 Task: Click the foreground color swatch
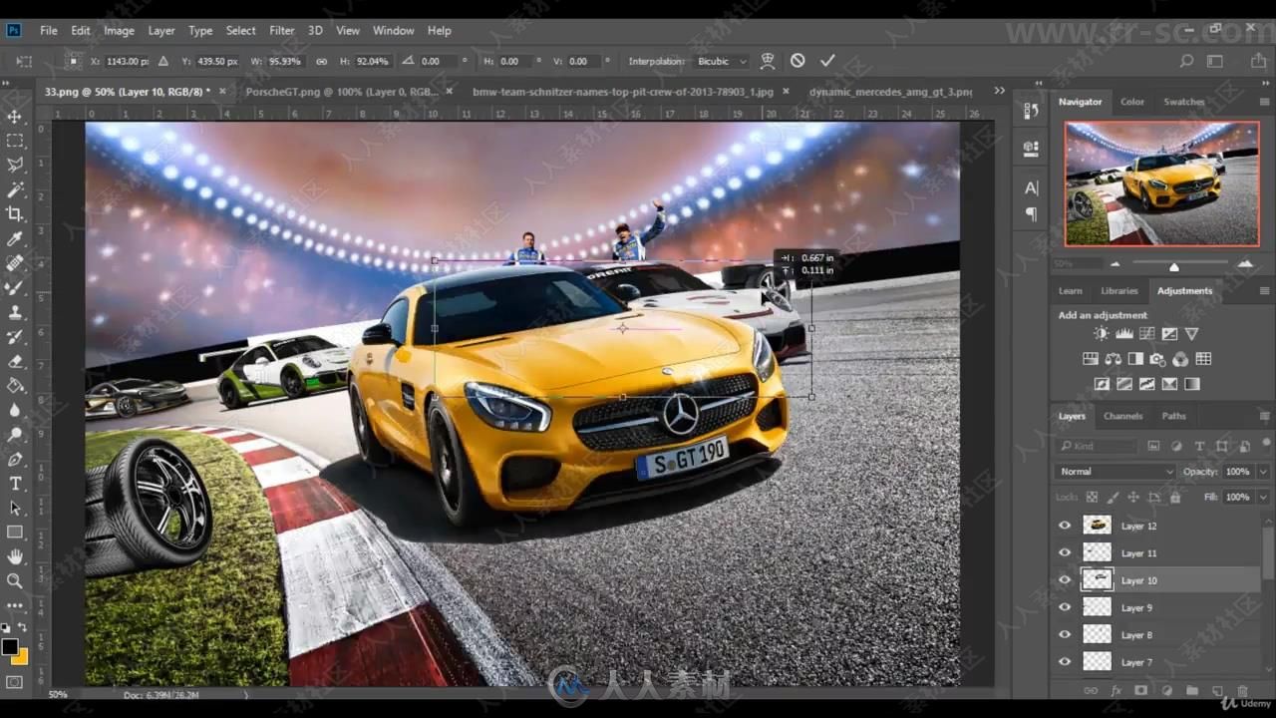pyautogui.click(x=10, y=647)
